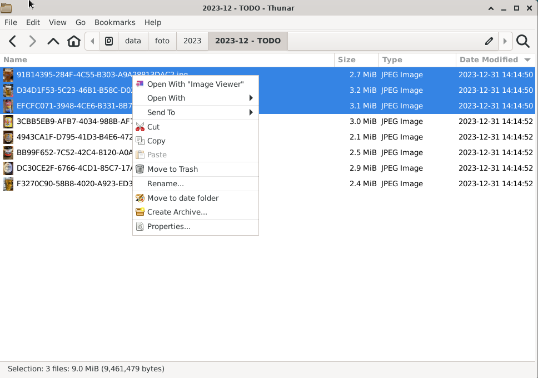This screenshot has height=378, width=538.
Task: Click Create Archive... in context menu
Action: (177, 212)
